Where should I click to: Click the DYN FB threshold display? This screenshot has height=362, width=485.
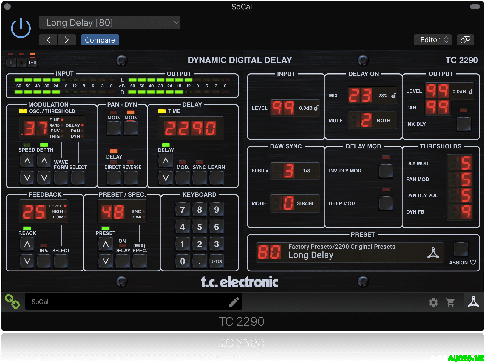460,211
